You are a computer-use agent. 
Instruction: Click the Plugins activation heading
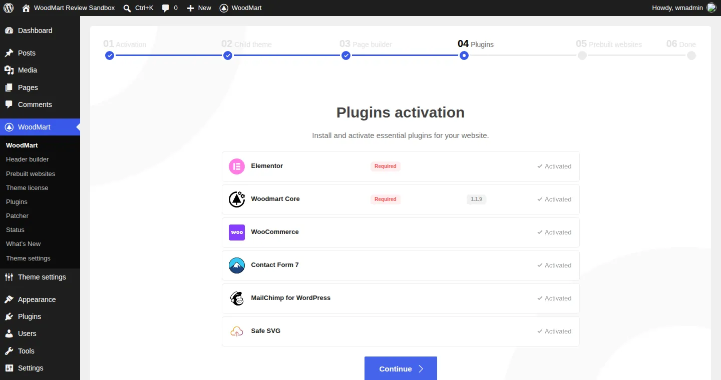coord(401,112)
